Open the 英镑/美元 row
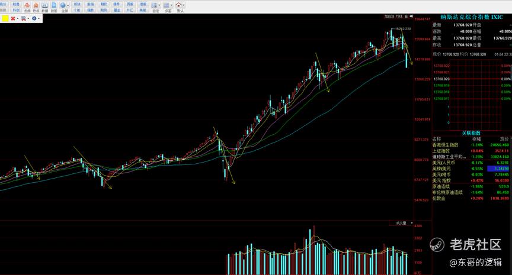This screenshot has height=275, width=512. click(471, 169)
